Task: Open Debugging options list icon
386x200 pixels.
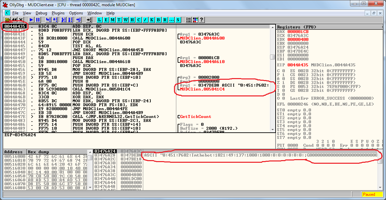Action: [x=188, y=20]
